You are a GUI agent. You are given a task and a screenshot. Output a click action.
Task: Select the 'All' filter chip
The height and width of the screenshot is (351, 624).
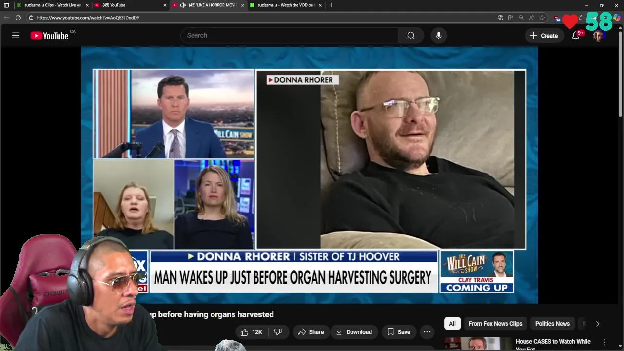tap(452, 324)
